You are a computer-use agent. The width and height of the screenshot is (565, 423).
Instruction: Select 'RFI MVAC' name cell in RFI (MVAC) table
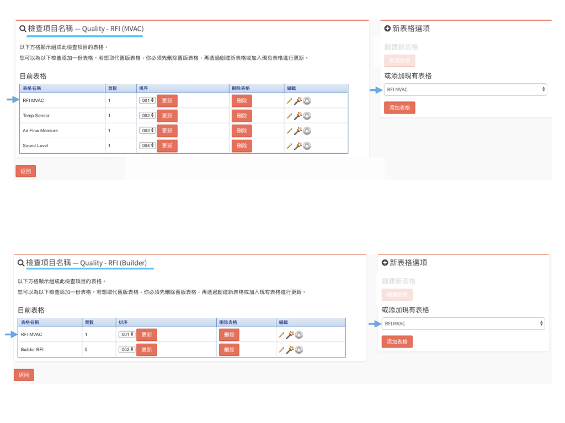click(62, 100)
